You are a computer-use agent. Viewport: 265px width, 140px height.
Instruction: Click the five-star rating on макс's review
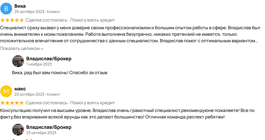(x=12, y=103)
